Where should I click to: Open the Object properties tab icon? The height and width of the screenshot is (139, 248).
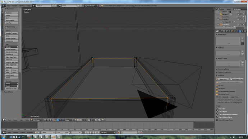tap(232, 31)
